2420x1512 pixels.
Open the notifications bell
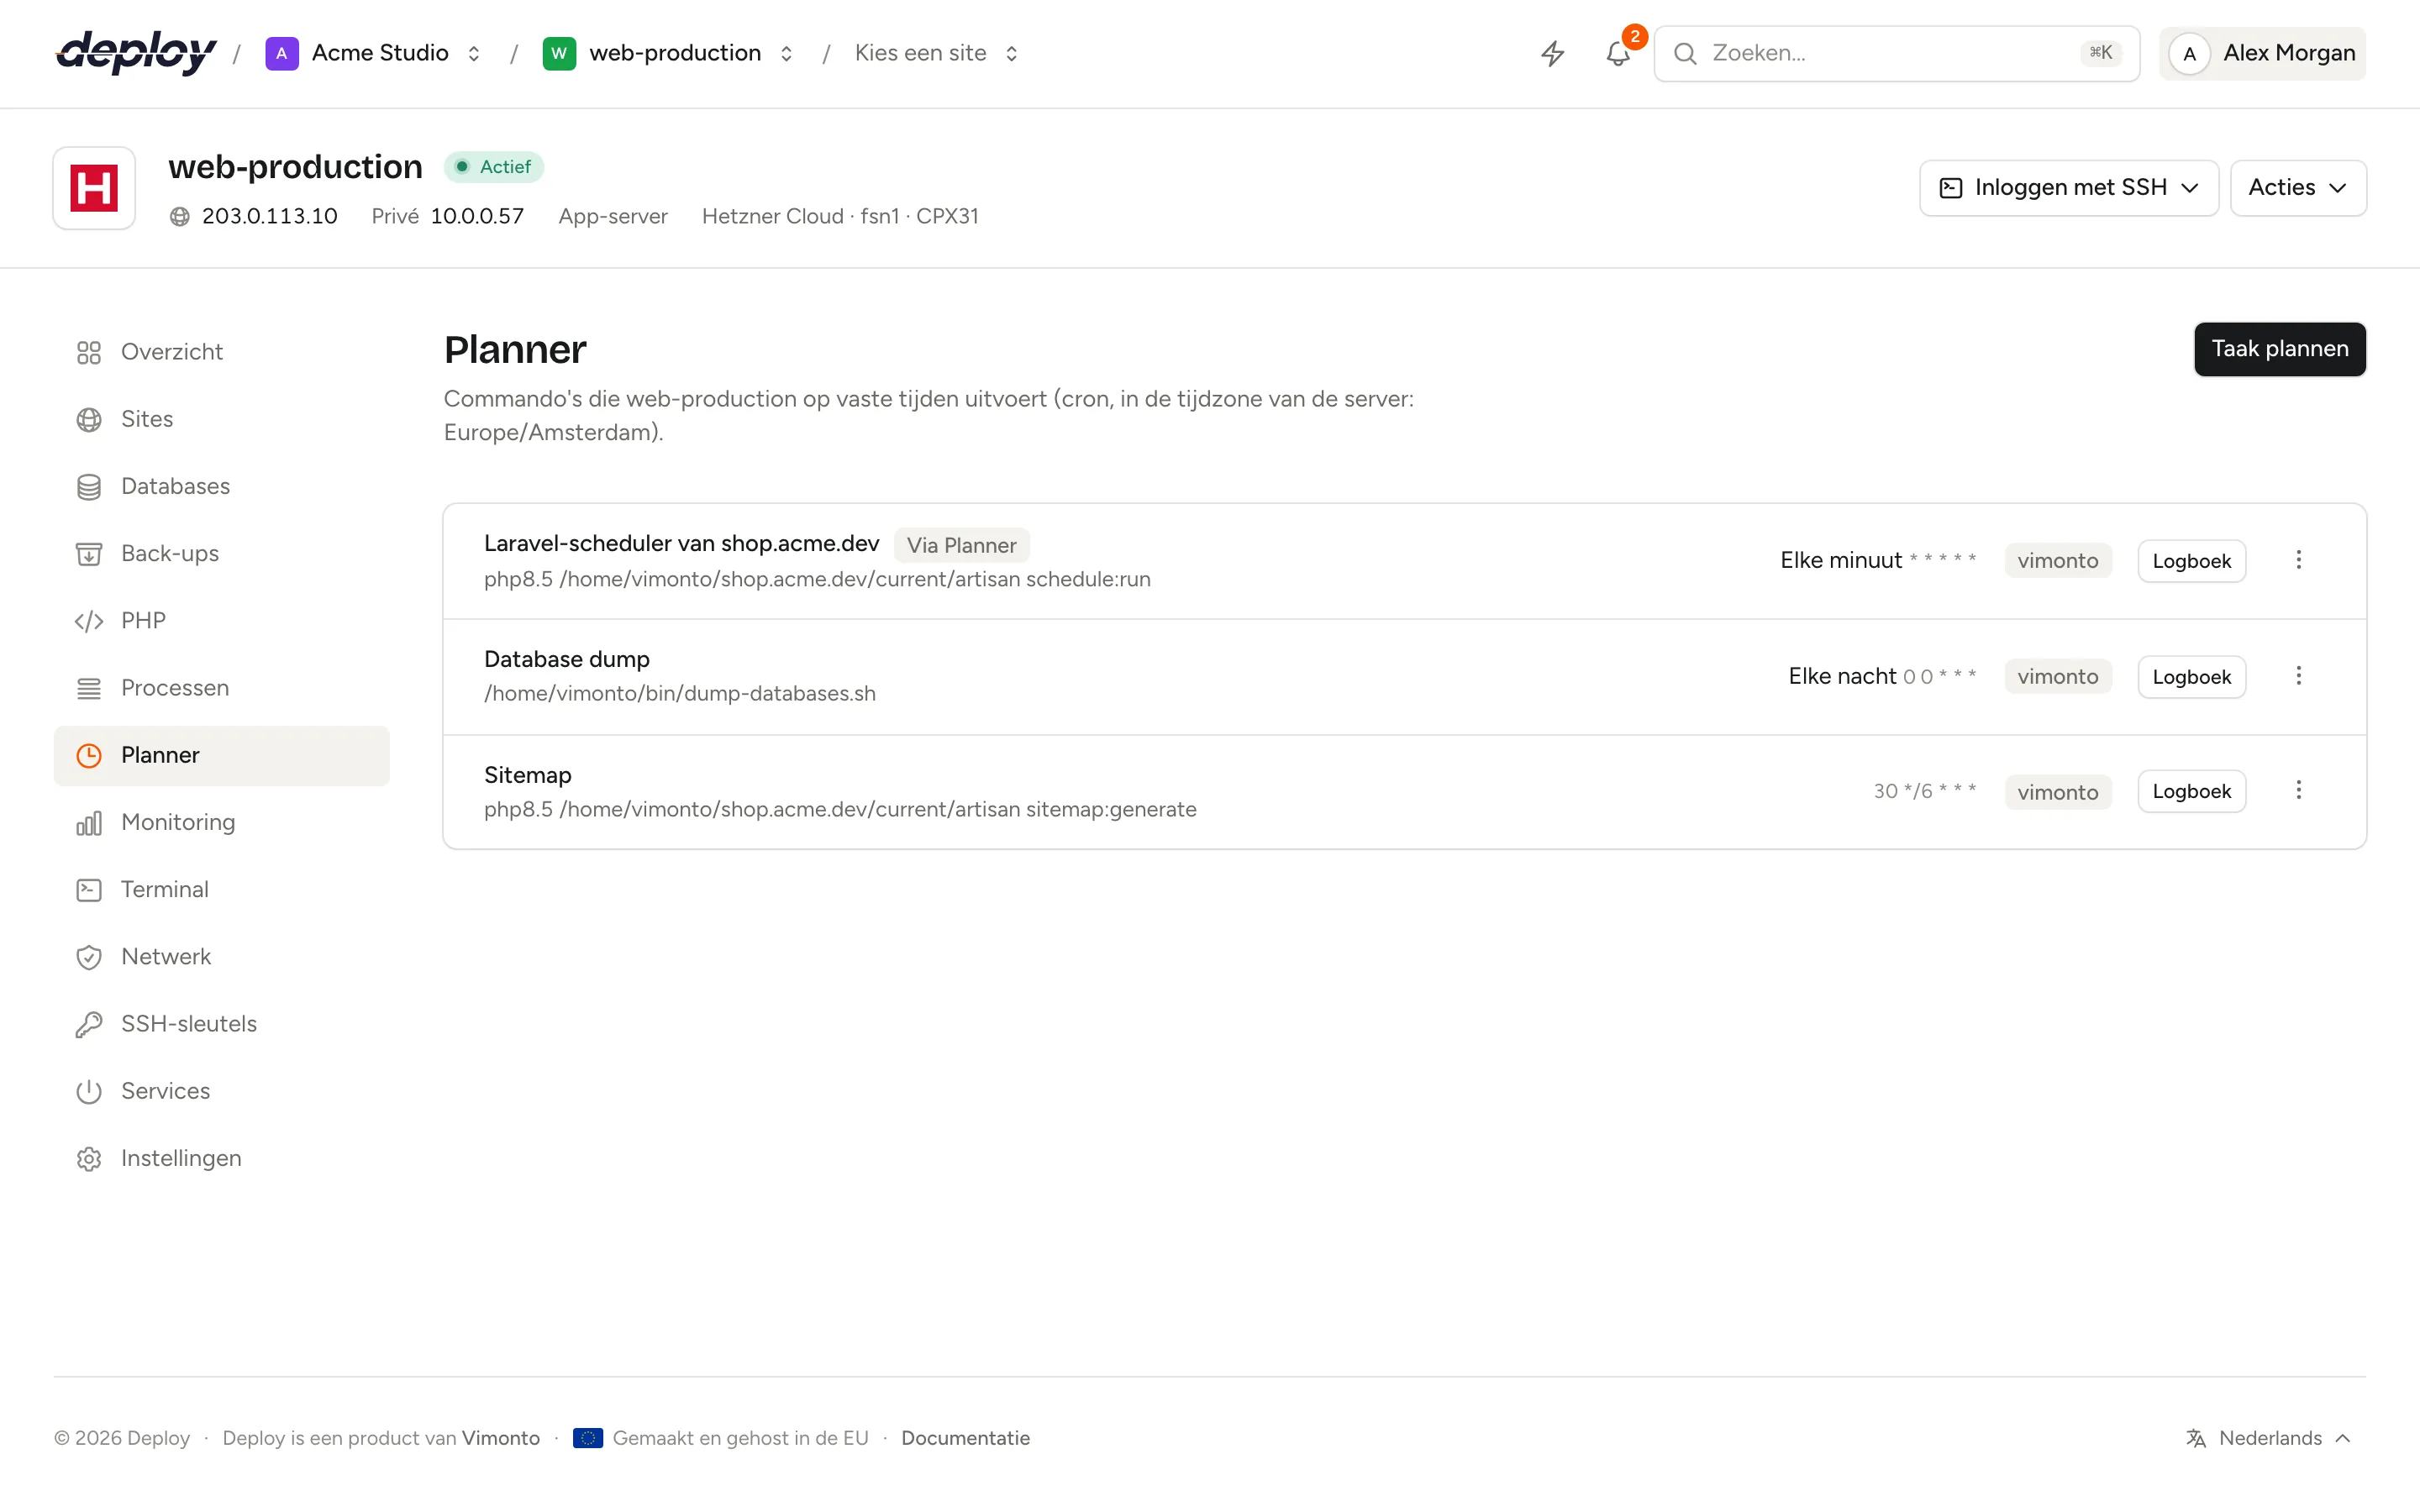coord(1618,53)
